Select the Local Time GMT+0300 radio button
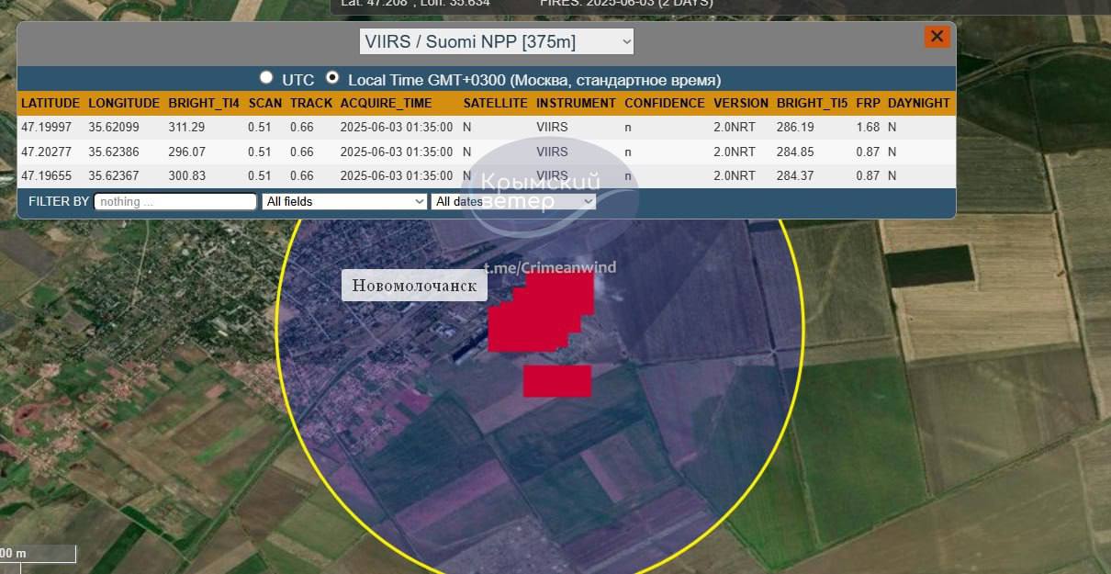 coord(332,78)
